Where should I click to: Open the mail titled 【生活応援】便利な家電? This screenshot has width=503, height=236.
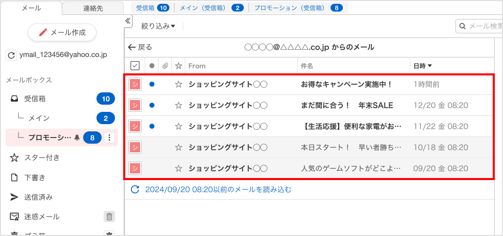click(351, 126)
